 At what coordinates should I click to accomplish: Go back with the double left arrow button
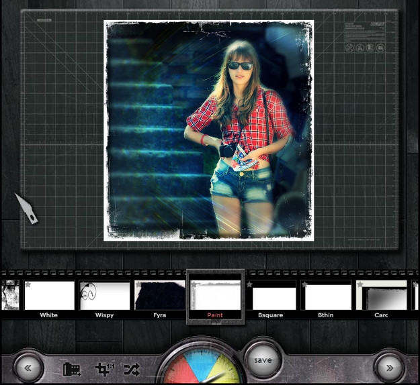coord(28,368)
